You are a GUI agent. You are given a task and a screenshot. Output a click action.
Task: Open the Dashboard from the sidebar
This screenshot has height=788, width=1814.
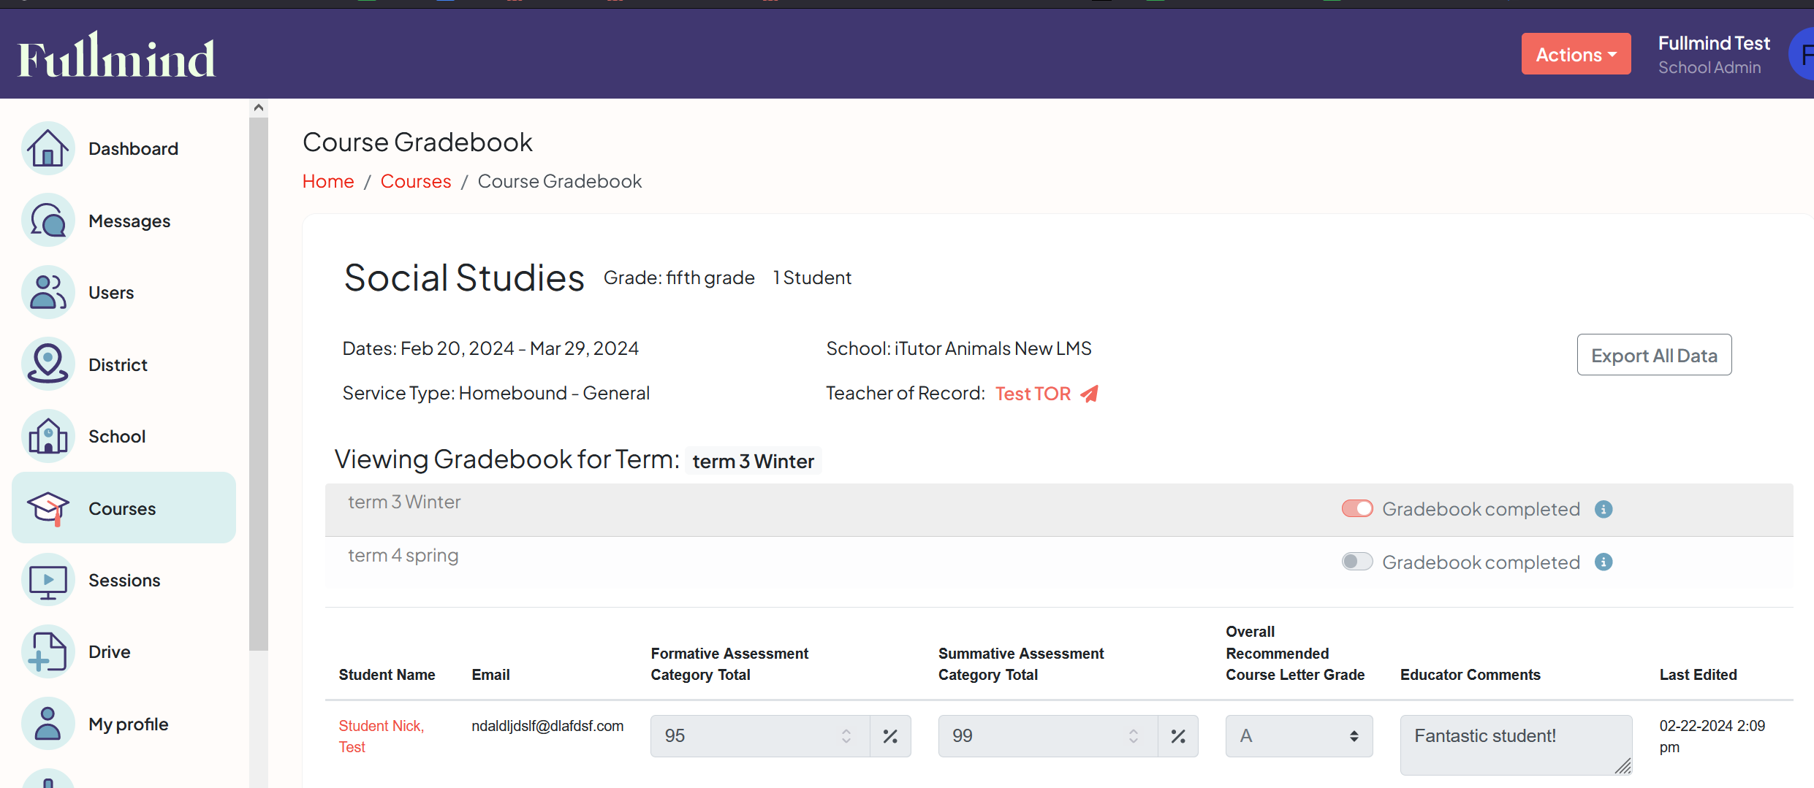133,148
